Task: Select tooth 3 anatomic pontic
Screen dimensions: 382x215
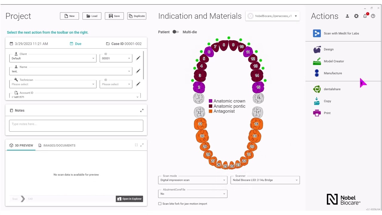Action: (200, 75)
